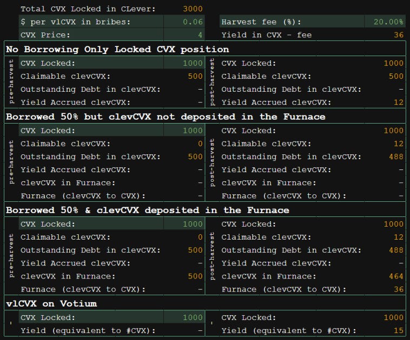Click post-harvest Furnace (clevCVX to CVX) value 36
410x340 pixels.
click(x=398, y=289)
